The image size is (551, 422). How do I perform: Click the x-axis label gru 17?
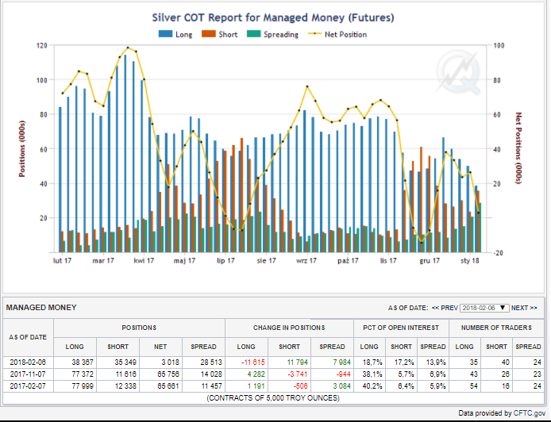click(x=430, y=261)
